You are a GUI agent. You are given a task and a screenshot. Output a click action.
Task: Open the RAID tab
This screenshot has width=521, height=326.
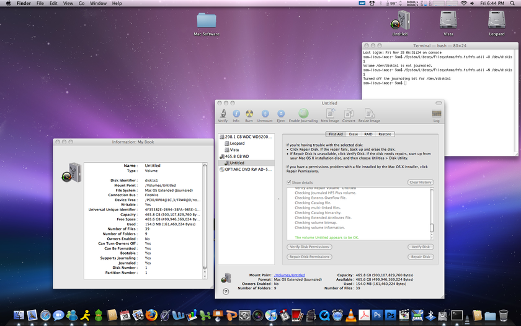[x=368, y=134]
